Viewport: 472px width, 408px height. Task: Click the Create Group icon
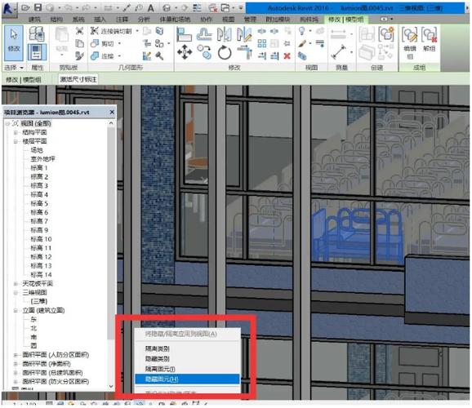[386, 34]
